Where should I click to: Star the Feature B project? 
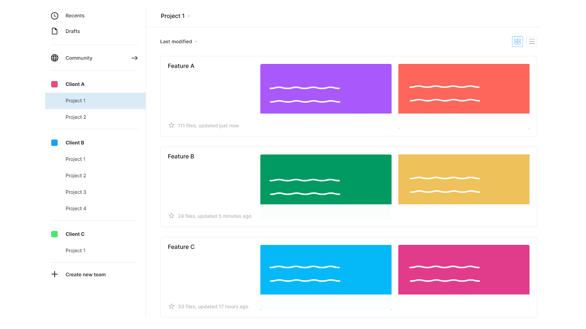171,216
